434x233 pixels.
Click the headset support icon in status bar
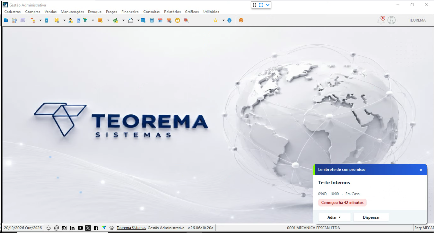tap(49, 228)
